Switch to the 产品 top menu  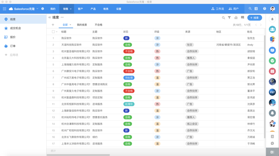93,9
